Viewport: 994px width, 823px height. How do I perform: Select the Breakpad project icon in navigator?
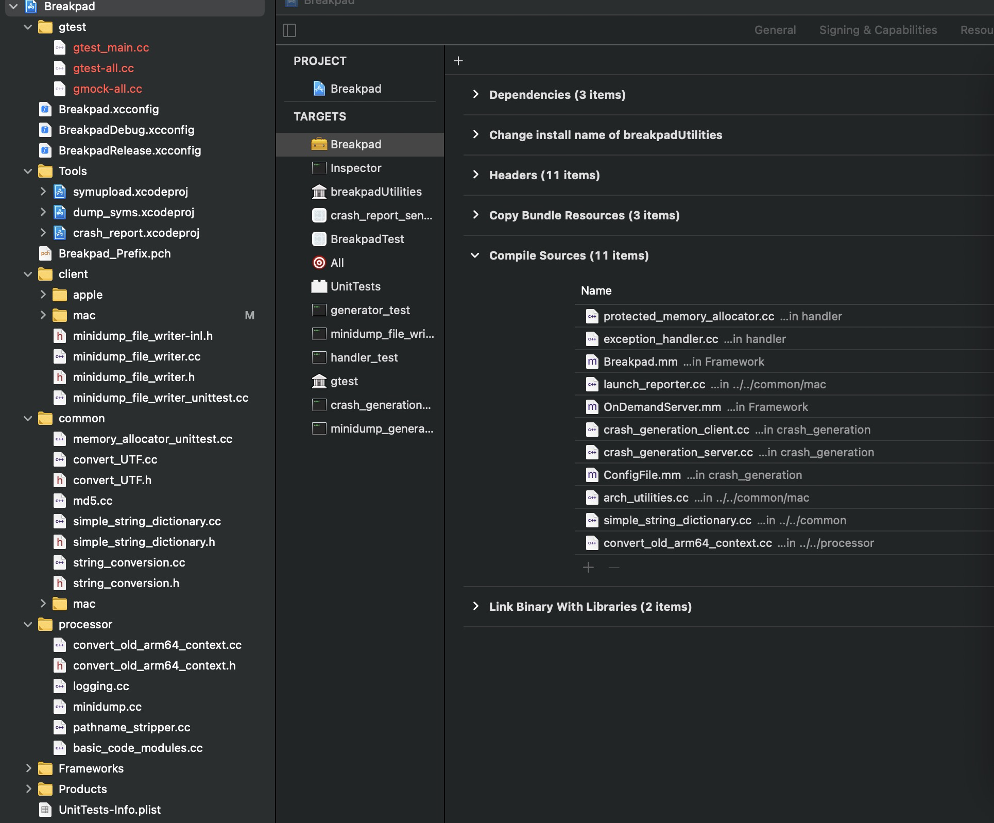[x=32, y=7]
